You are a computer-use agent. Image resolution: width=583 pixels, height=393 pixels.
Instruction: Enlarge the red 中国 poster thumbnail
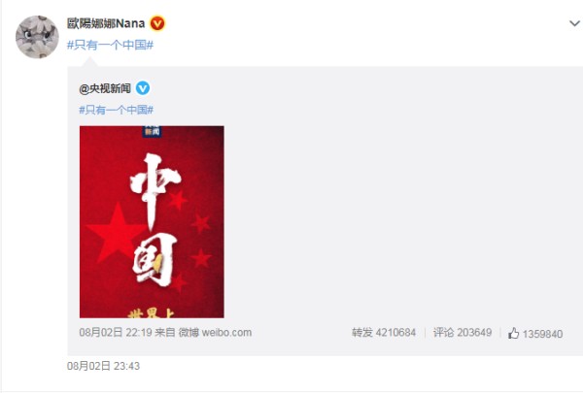pyautogui.click(x=152, y=222)
